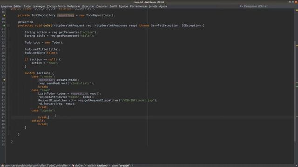Open the Janela menu
The image size is (298, 167).
click(x=153, y=6)
